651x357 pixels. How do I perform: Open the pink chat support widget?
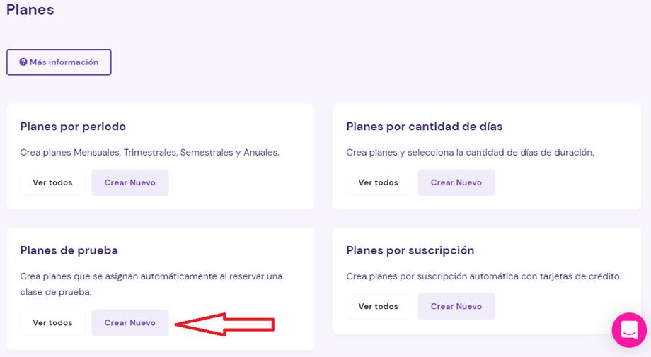[629, 330]
